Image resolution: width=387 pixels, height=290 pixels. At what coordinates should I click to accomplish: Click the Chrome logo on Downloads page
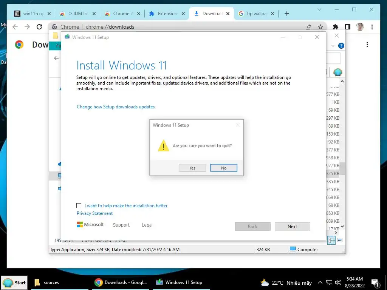click(19, 45)
